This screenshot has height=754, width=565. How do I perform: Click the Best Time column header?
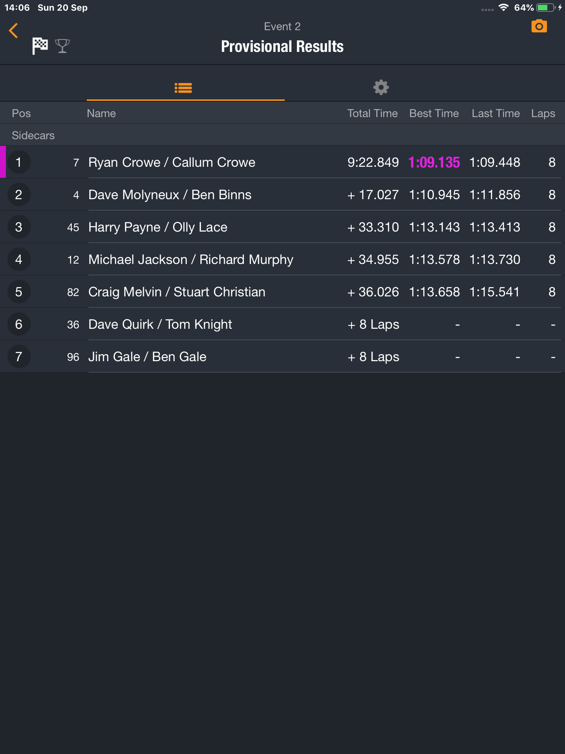pyautogui.click(x=434, y=113)
